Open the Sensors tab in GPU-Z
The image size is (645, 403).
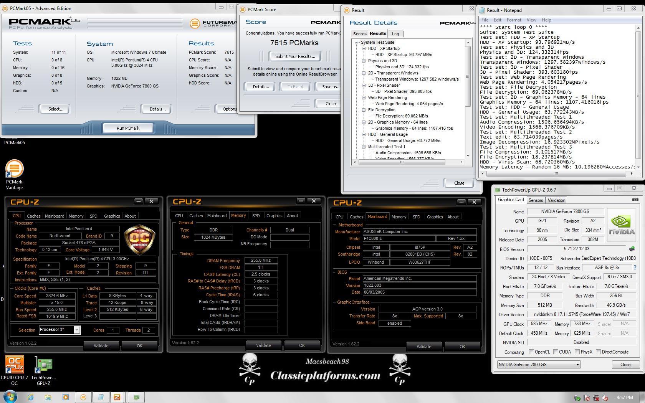536,200
